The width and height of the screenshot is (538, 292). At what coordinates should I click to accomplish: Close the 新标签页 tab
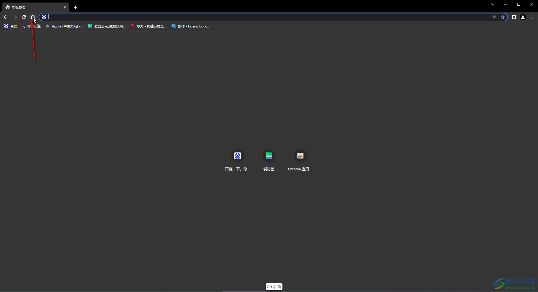click(x=65, y=7)
